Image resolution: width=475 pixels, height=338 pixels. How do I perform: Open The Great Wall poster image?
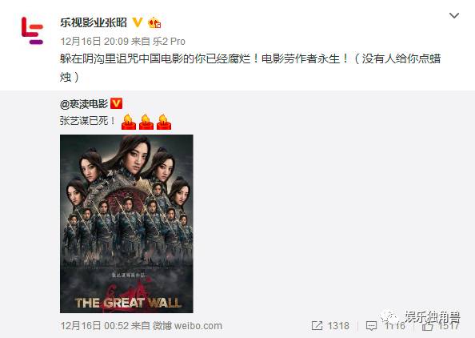pos(126,224)
